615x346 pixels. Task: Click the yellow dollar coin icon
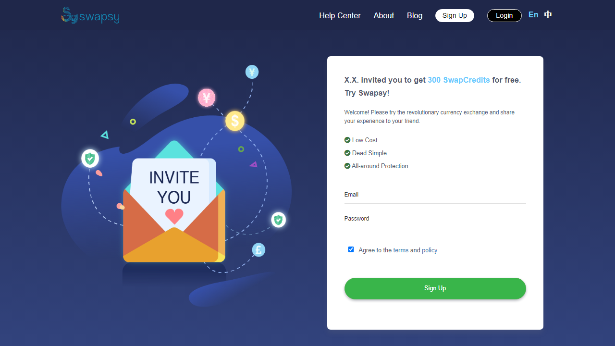tap(235, 121)
